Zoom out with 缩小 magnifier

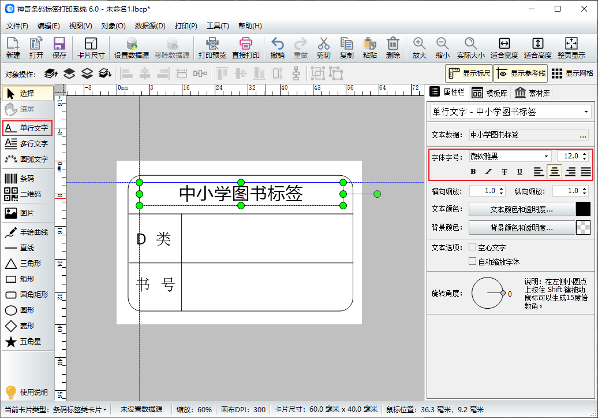coord(442,48)
